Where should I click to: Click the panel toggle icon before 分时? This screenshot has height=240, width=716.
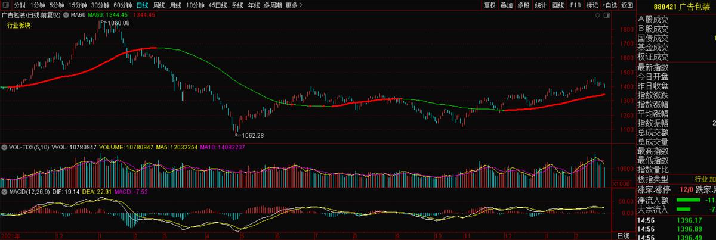[5, 5]
